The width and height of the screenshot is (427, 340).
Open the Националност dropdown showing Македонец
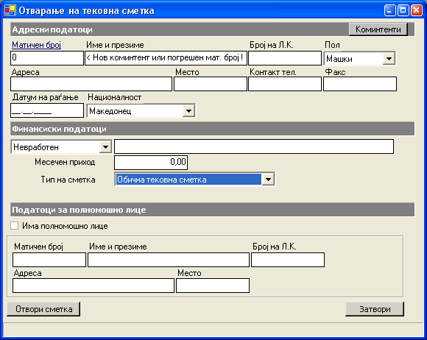188,111
